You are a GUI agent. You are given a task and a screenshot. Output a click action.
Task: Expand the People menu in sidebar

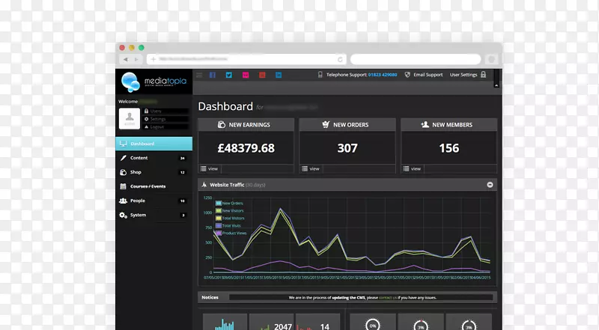coord(138,201)
